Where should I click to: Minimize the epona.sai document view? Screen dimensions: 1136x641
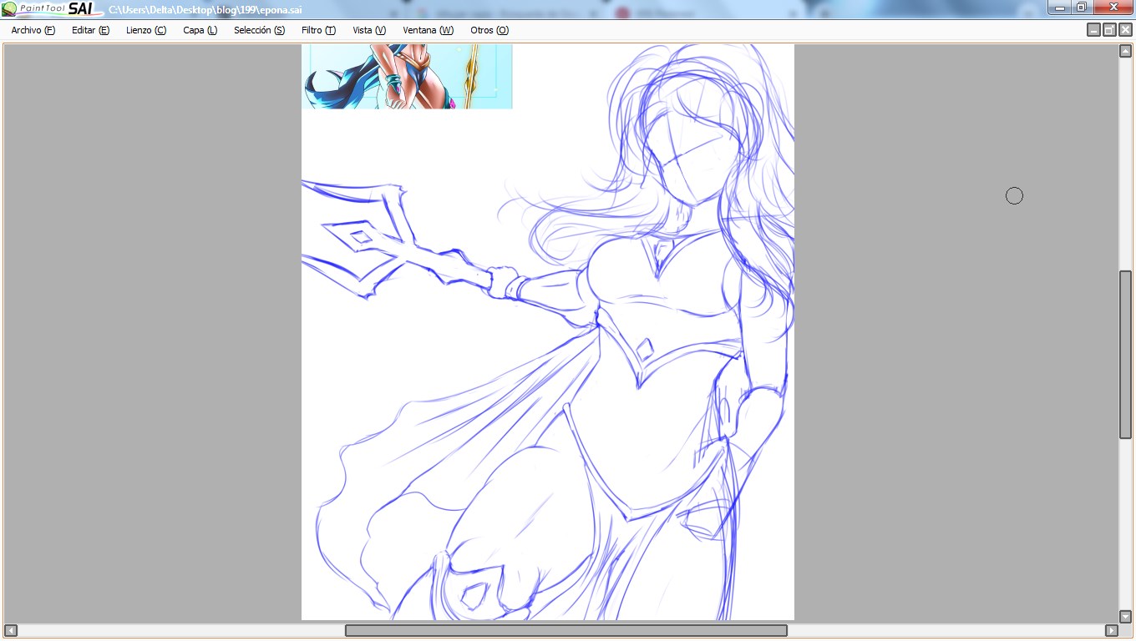coord(1093,30)
